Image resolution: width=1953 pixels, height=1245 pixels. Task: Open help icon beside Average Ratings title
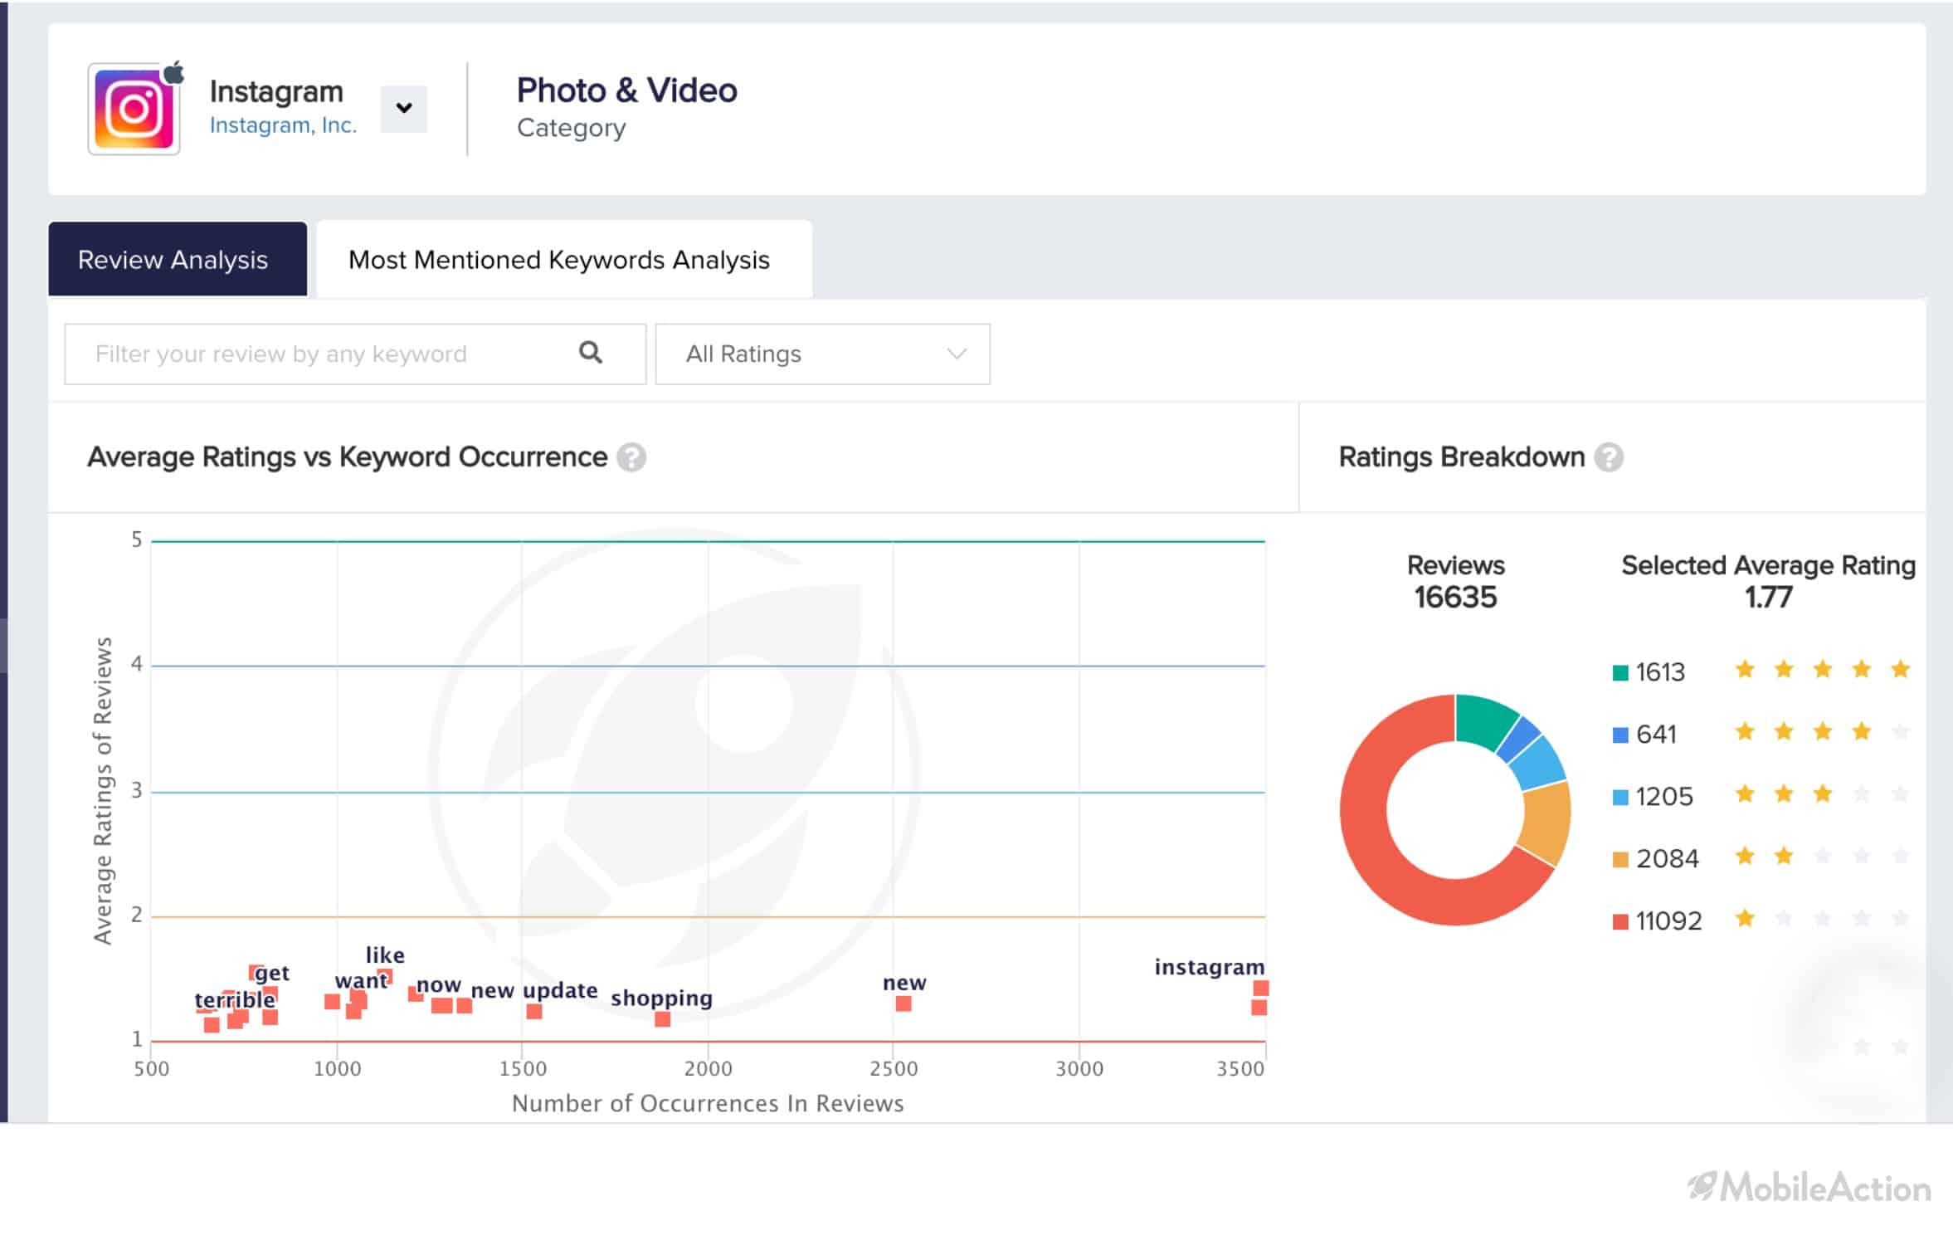coord(631,457)
